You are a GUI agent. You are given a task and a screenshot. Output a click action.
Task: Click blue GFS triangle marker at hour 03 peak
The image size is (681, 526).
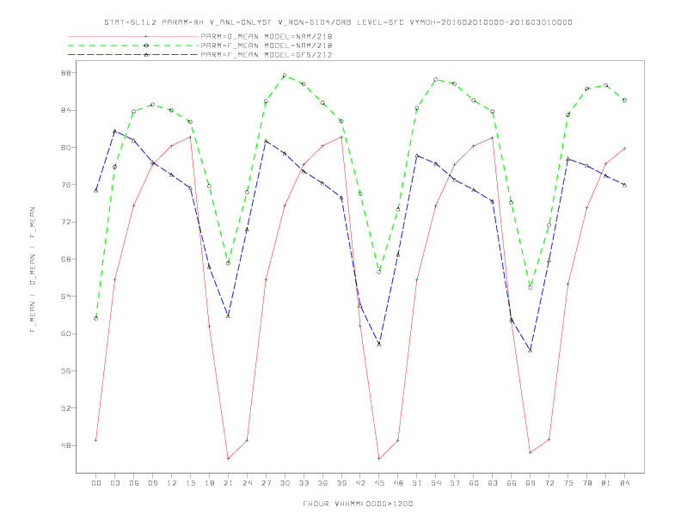114,131
